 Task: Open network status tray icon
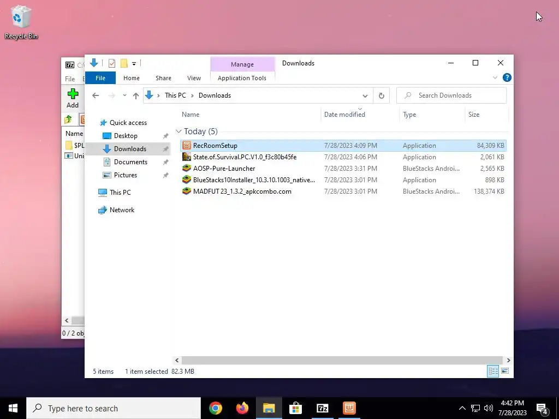pos(475,408)
